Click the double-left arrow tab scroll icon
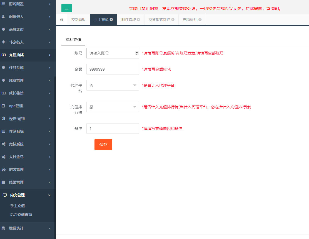Viewport: 309px width, 239px height. coord(61,20)
